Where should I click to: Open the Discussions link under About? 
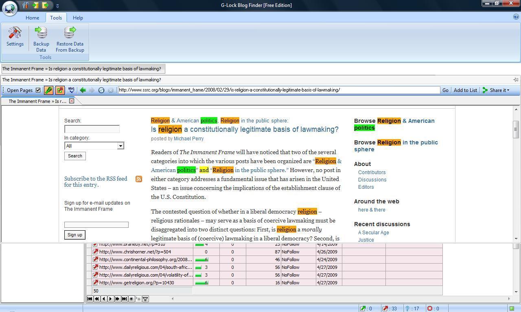click(372, 180)
